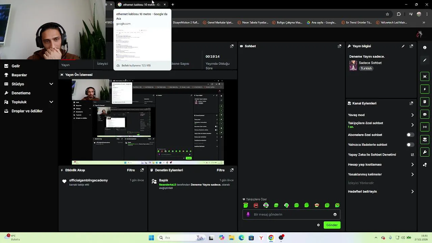Open Hesap yaşı kısıtlaması options
The image size is (432, 243).
coord(381,165)
